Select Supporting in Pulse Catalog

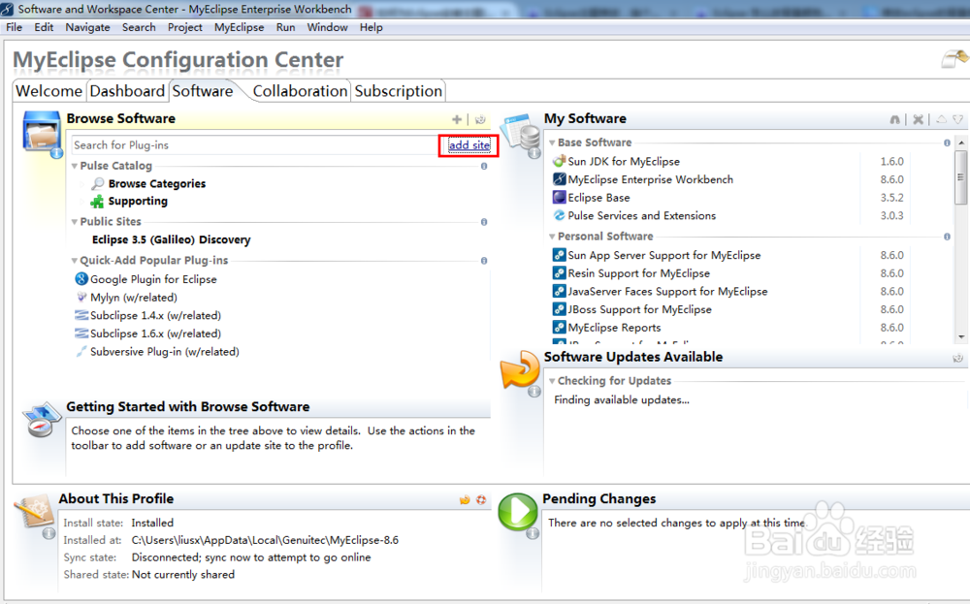tap(138, 201)
